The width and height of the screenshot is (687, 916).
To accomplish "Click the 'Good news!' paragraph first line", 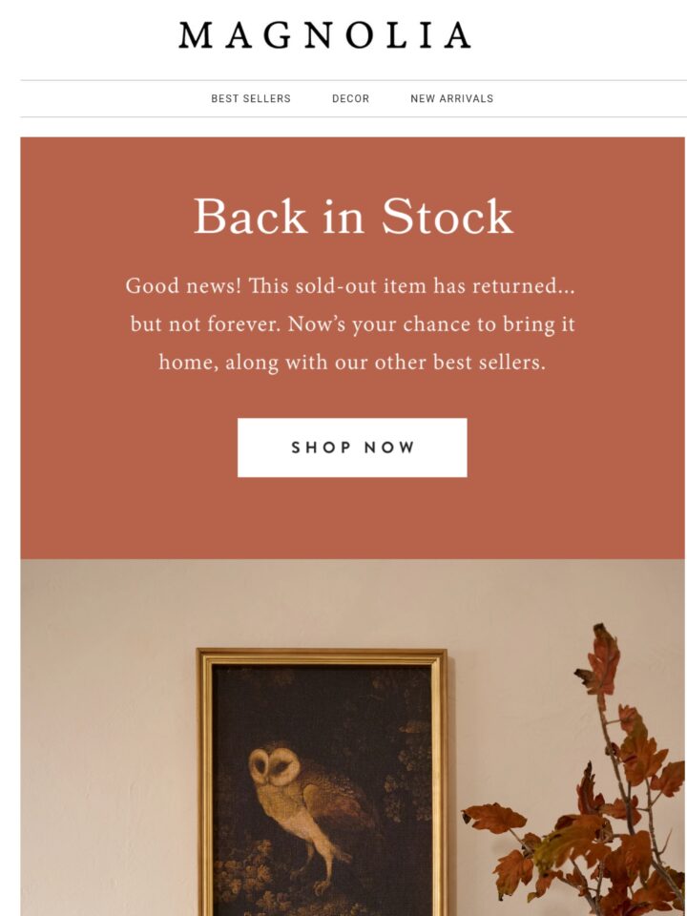I will coord(350,286).
